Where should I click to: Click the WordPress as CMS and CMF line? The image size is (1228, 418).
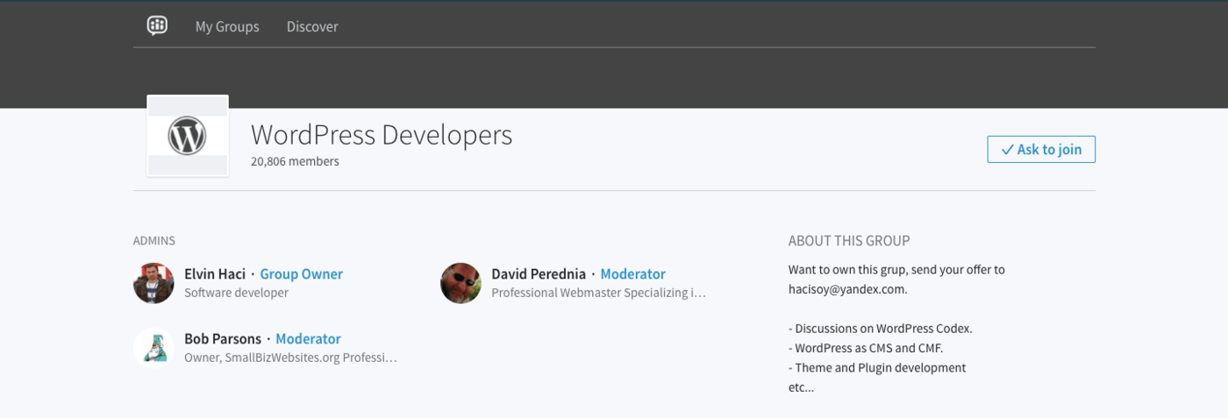[x=866, y=348]
